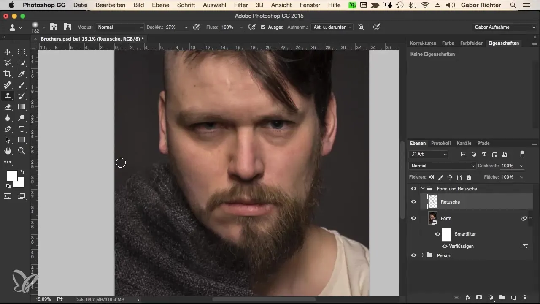540x304 pixels.
Task: Select the Lasso tool
Action: [x=8, y=63]
